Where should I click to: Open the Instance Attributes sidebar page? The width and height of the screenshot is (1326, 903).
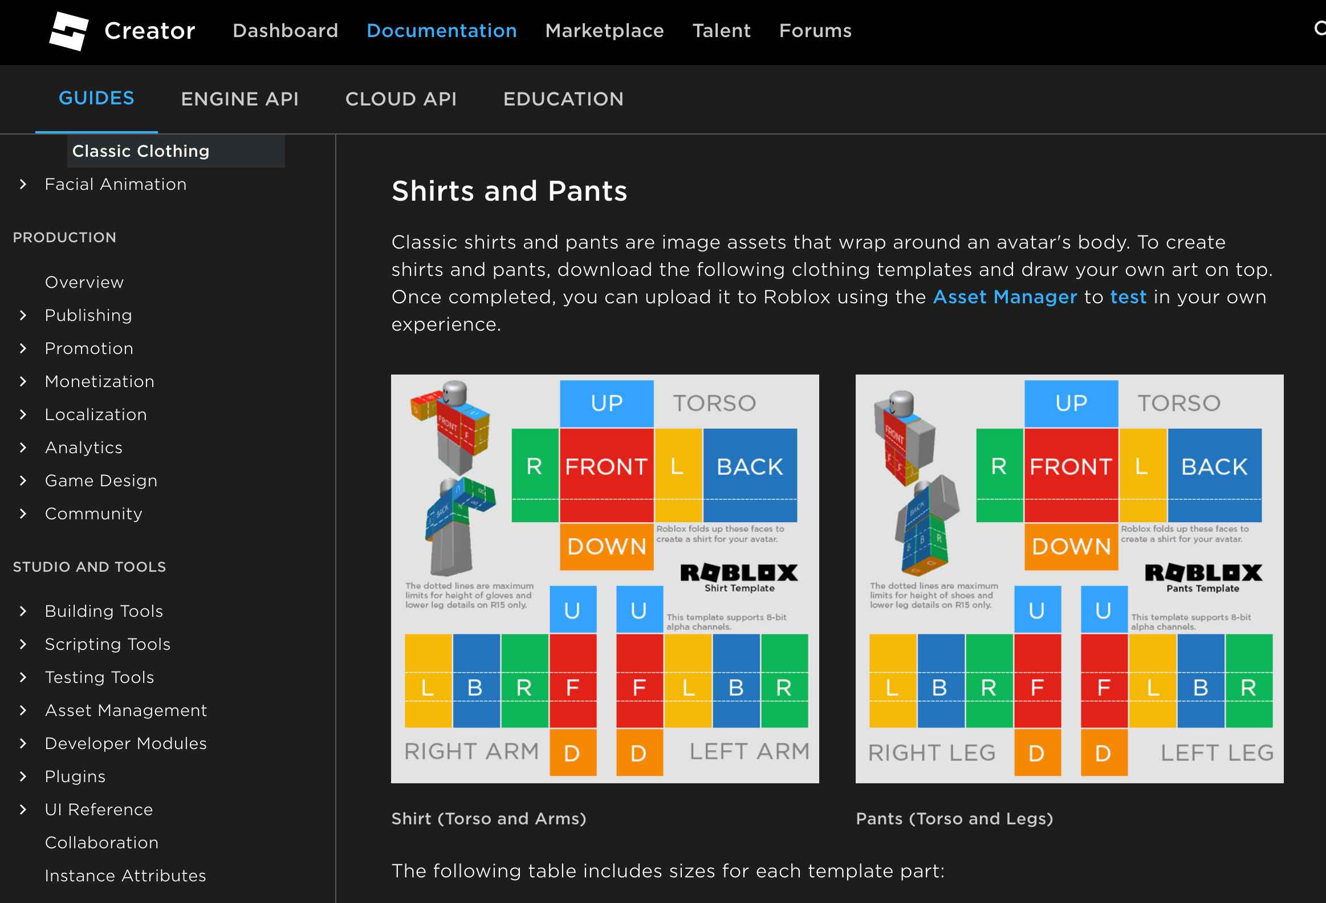point(125,876)
